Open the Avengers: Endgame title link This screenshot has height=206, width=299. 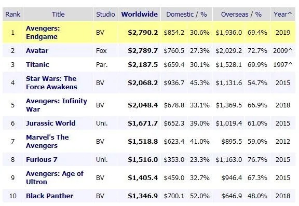pos(43,32)
